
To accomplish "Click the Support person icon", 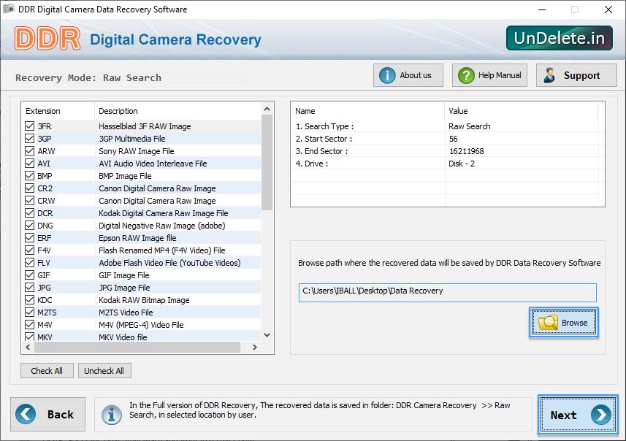I will click(x=549, y=75).
